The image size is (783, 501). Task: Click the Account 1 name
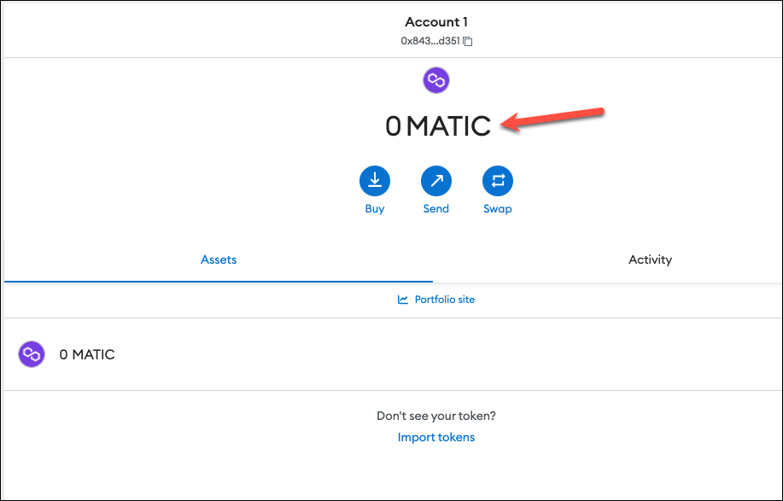436,22
